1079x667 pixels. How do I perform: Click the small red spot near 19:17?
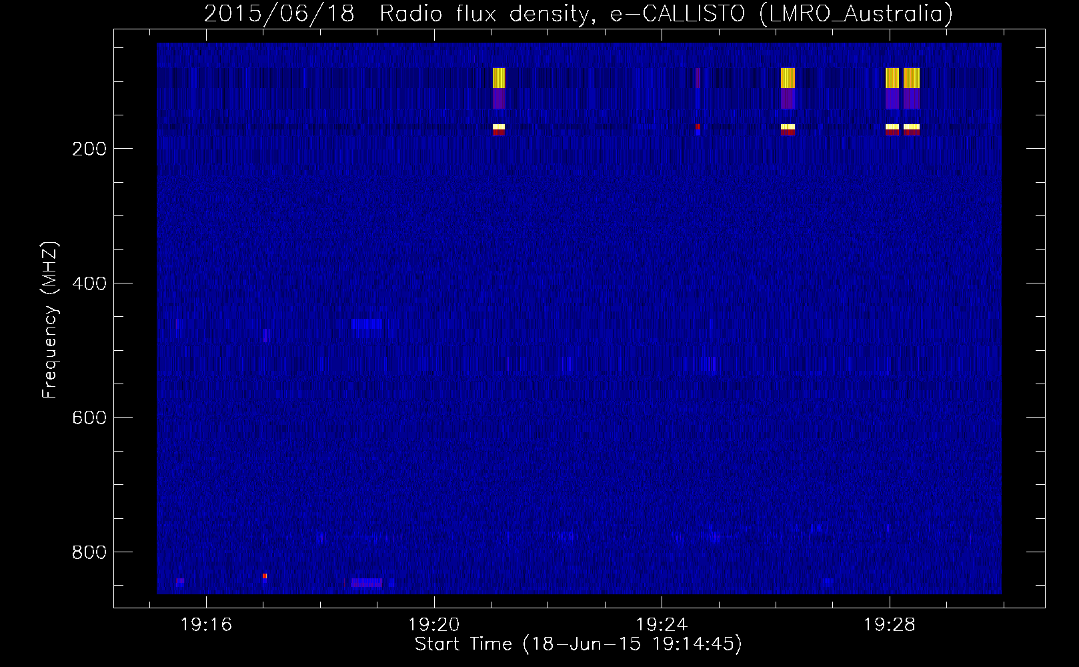click(265, 576)
